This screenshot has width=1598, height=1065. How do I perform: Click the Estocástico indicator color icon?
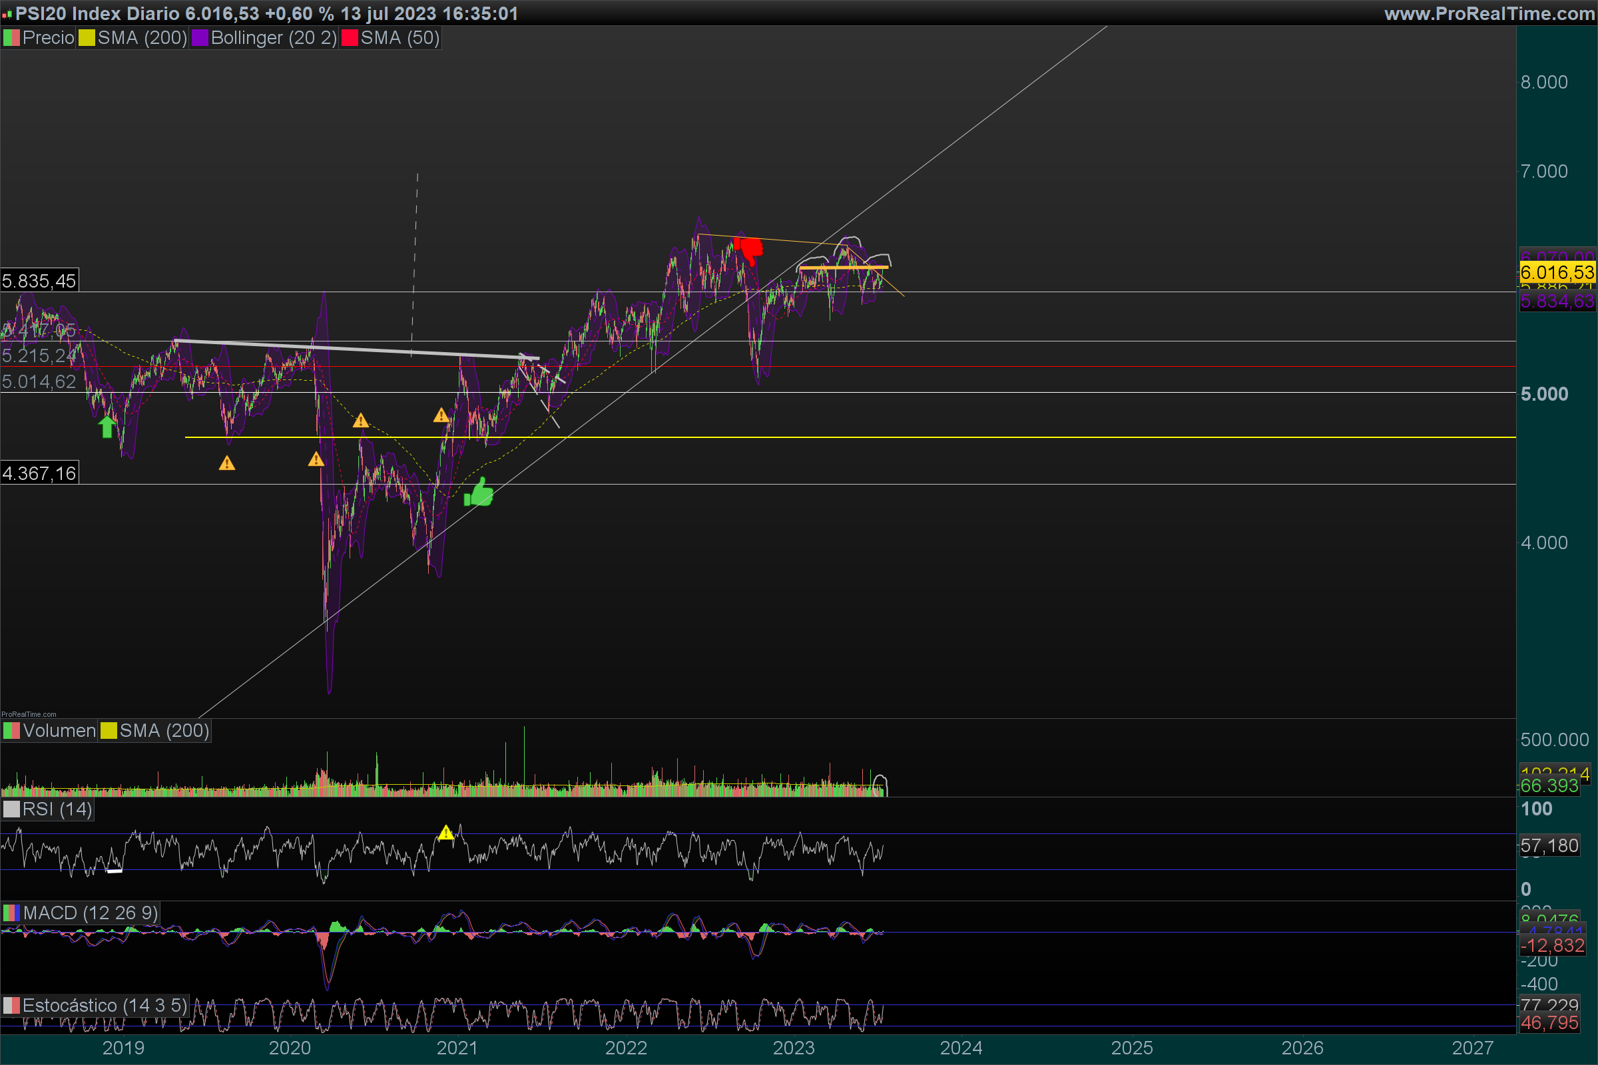pyautogui.click(x=11, y=1005)
